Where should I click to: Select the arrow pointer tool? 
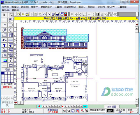coord(4,15)
